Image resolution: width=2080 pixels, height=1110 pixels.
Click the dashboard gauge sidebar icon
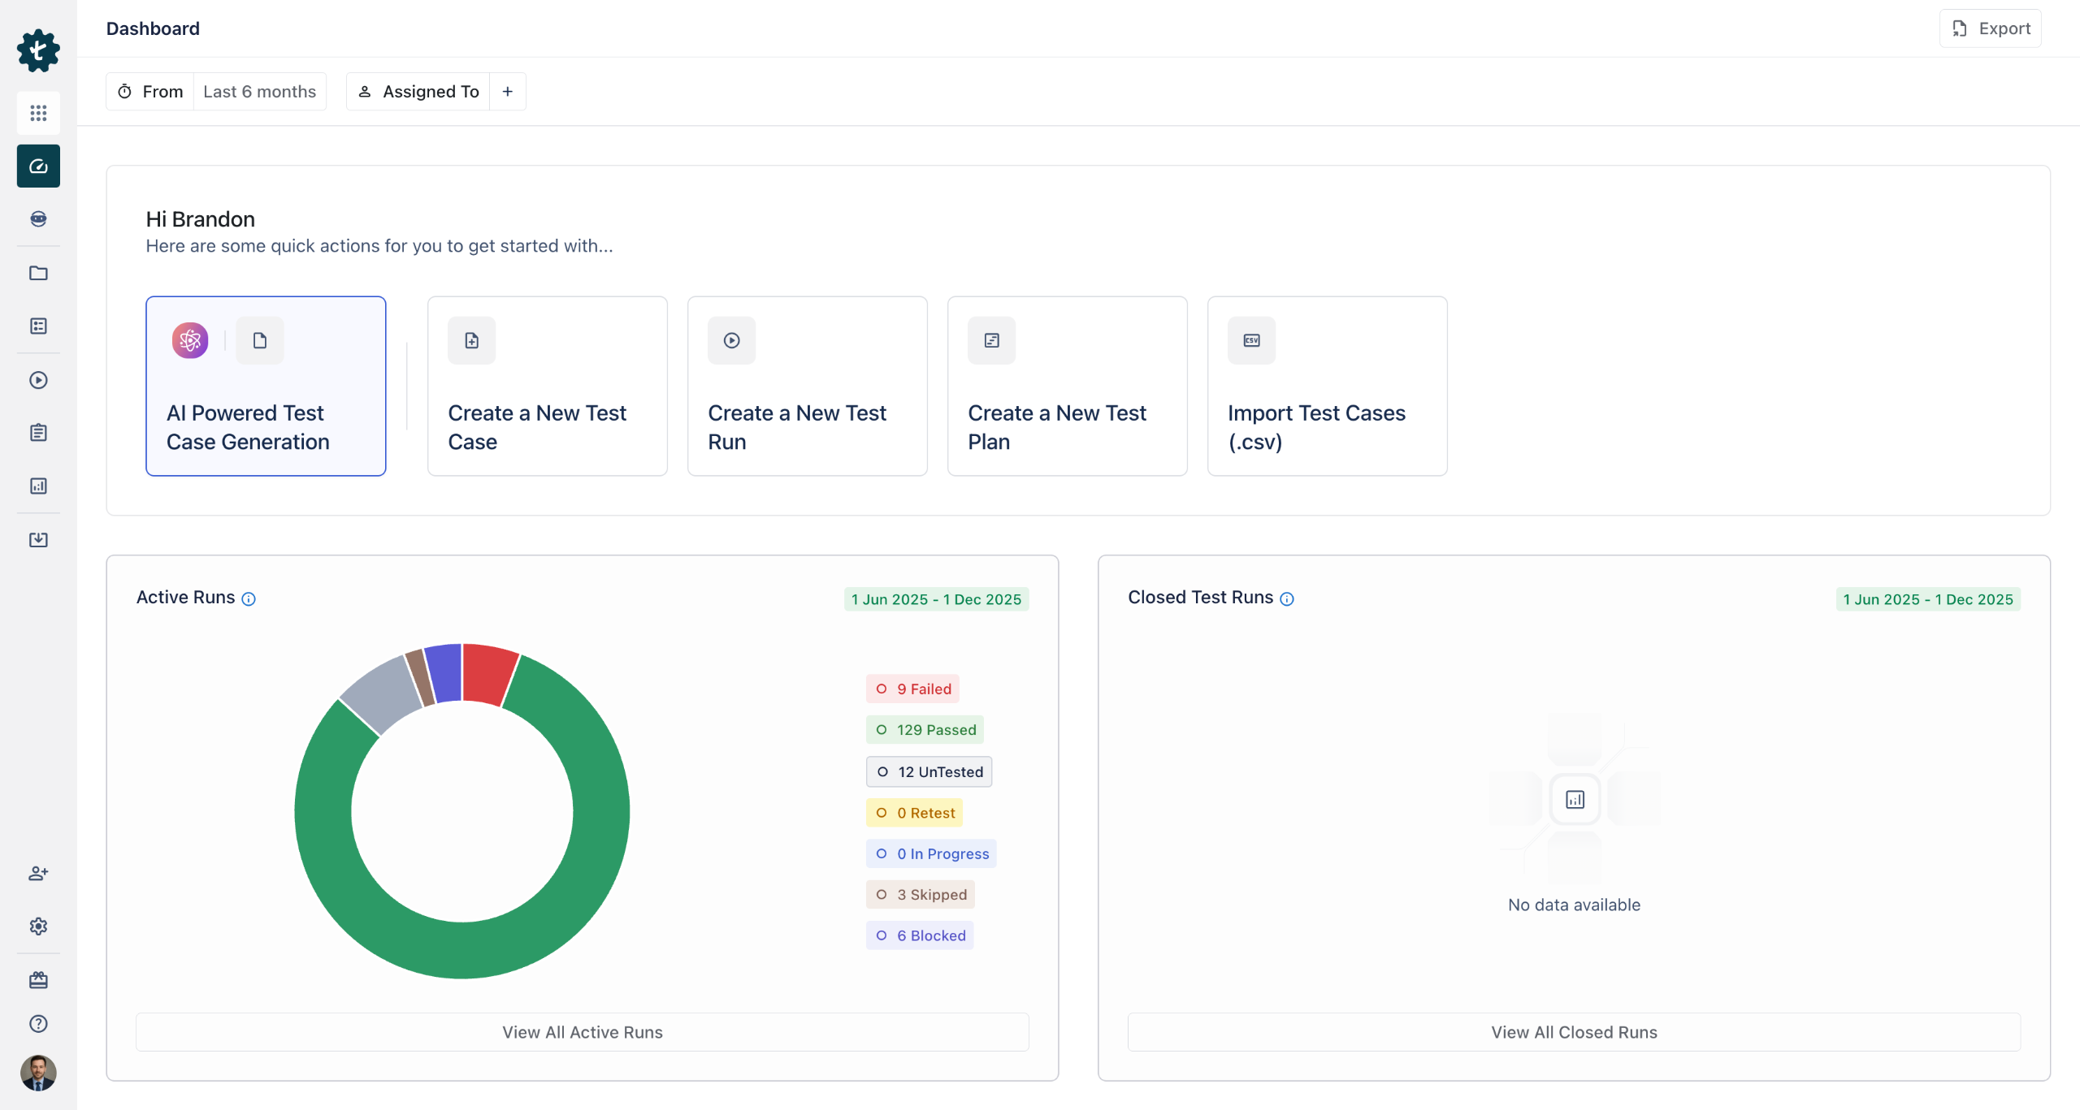coord(38,166)
